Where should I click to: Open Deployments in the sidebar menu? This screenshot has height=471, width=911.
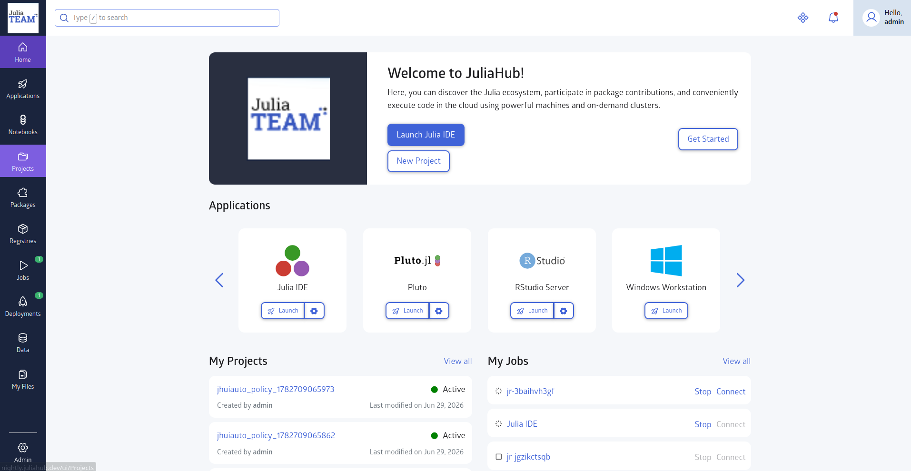point(23,307)
